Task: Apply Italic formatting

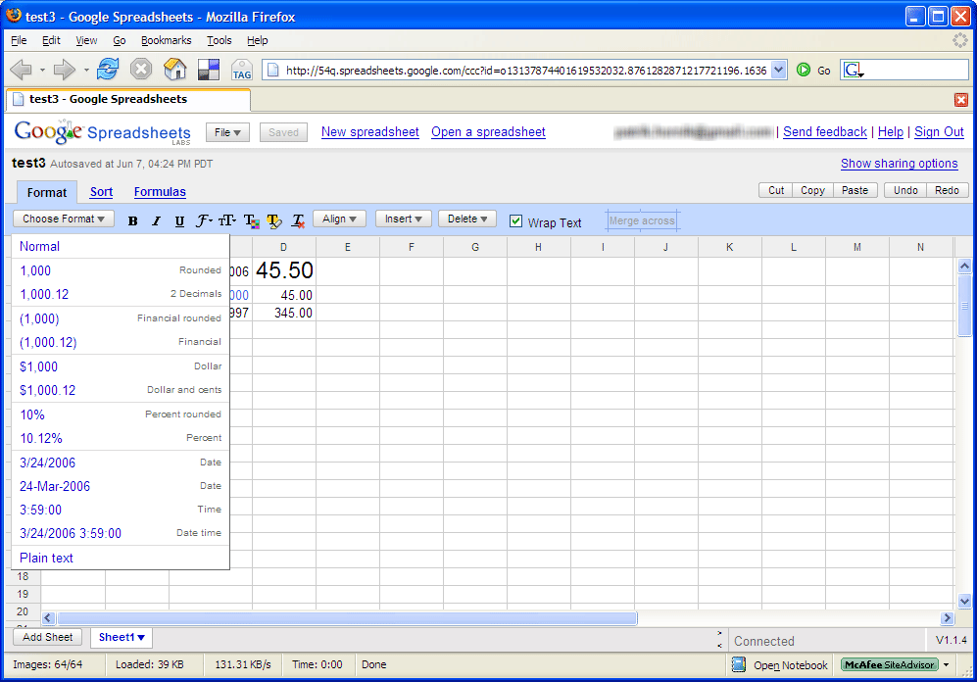Action: pos(156,220)
